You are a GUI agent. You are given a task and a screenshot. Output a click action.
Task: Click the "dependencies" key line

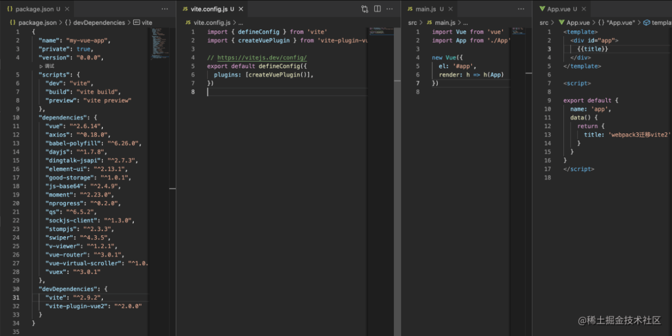(x=68, y=118)
